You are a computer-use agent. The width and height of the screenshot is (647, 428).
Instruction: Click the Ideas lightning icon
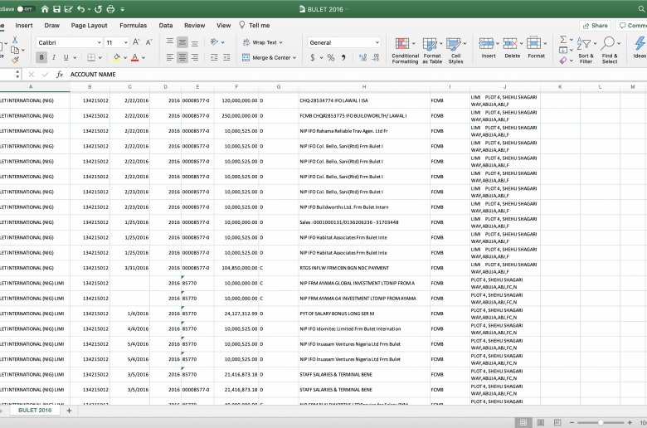[x=640, y=46]
